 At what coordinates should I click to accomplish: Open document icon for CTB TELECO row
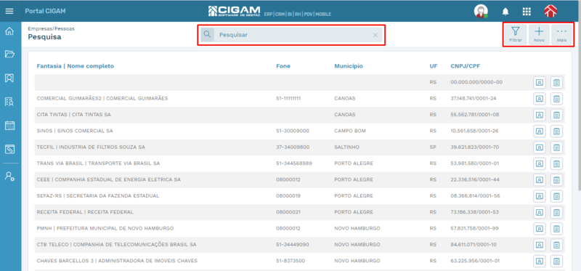click(556, 245)
